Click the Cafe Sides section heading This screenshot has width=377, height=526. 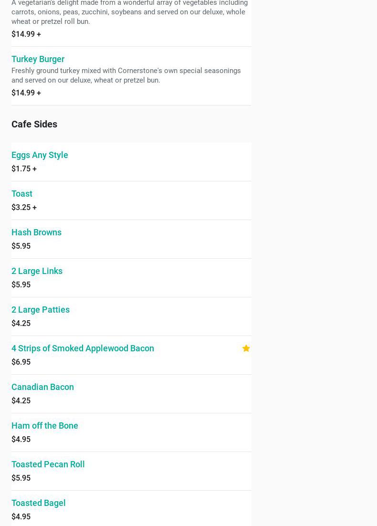click(x=34, y=124)
